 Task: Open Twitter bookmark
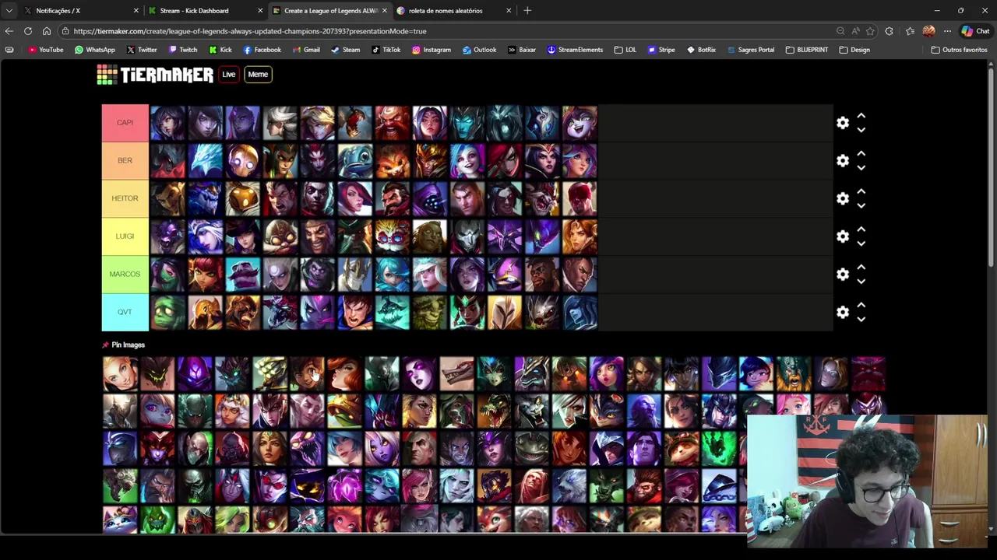click(142, 50)
